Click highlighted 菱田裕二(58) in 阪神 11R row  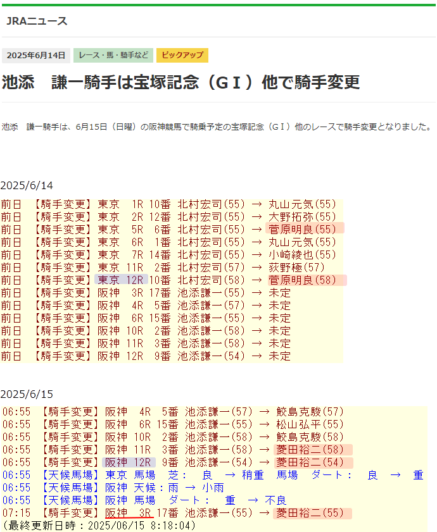click(313, 450)
